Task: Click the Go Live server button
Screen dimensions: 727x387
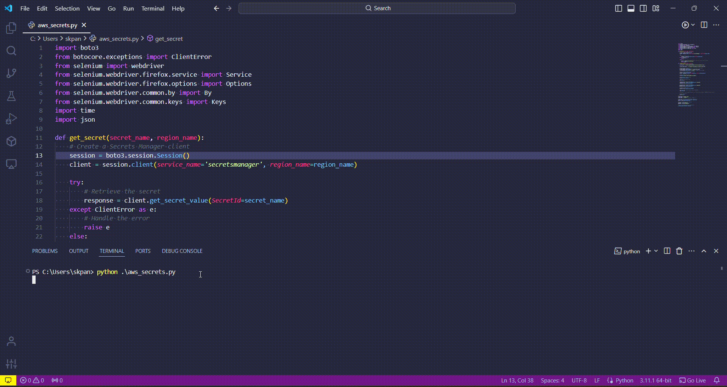Action: [x=693, y=381]
